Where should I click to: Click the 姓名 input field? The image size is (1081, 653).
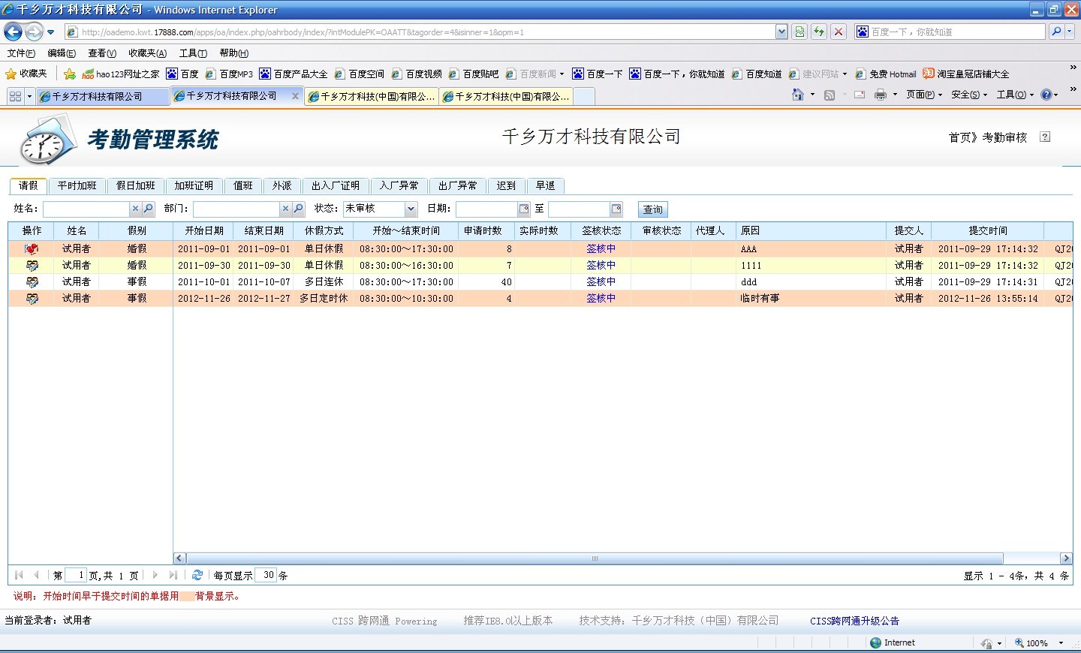tap(86, 209)
